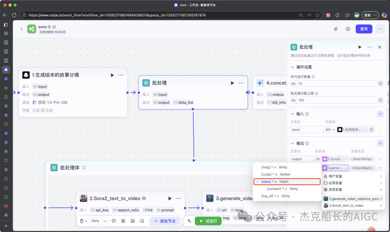Open 系统变量 submenu

coord(353,190)
